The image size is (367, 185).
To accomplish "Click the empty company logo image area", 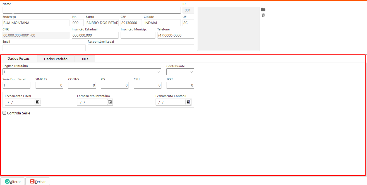I will click(228, 29).
